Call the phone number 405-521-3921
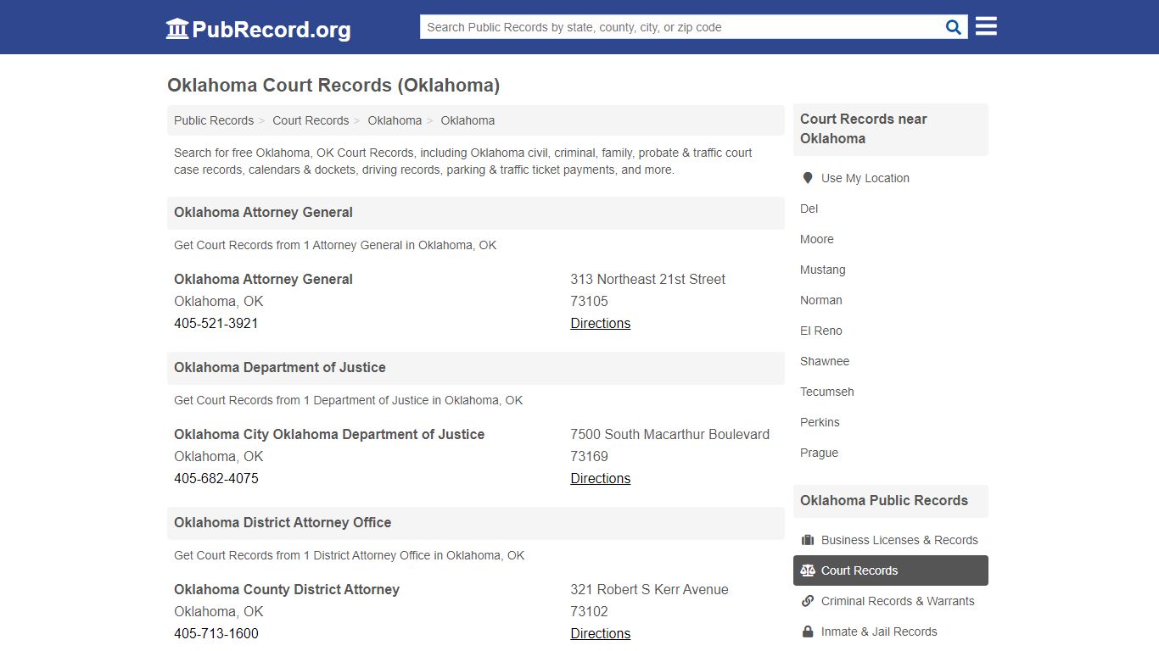 [x=216, y=323]
